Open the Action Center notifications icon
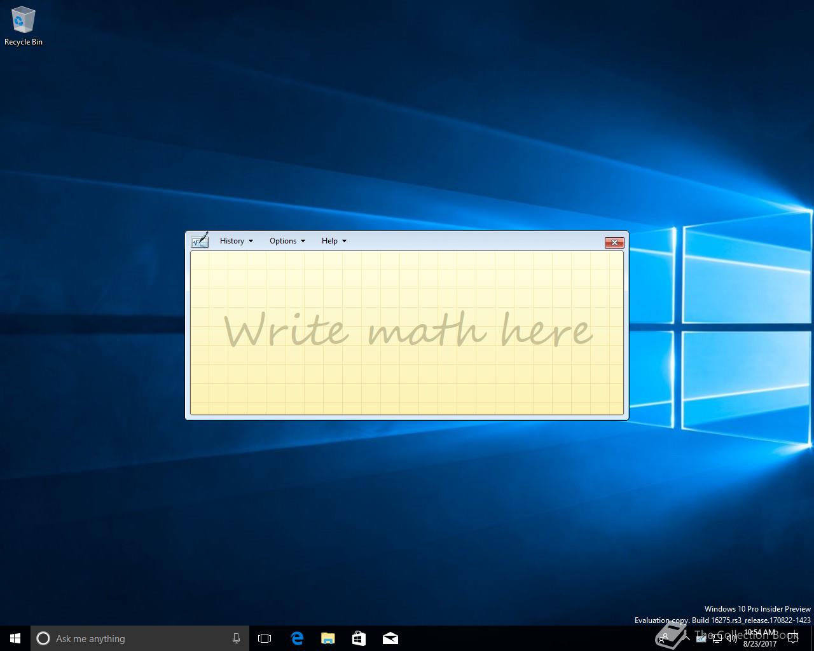 pyautogui.click(x=793, y=638)
